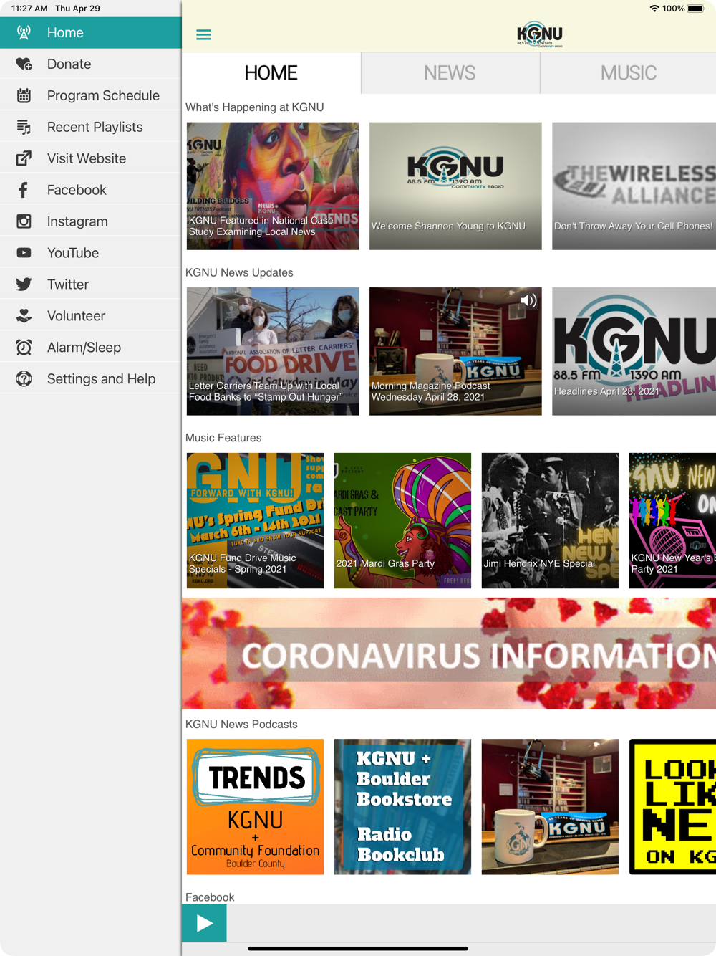Play the live stream
The width and height of the screenshot is (716, 956).
(x=204, y=923)
